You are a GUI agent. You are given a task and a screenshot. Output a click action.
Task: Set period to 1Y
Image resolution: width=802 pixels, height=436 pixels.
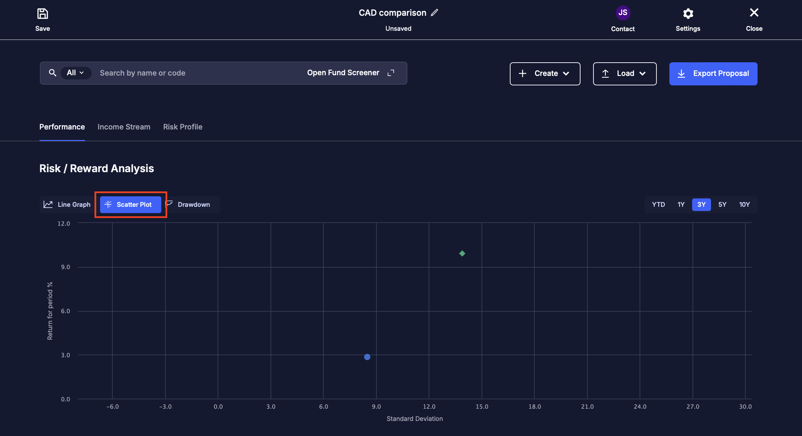pos(681,204)
